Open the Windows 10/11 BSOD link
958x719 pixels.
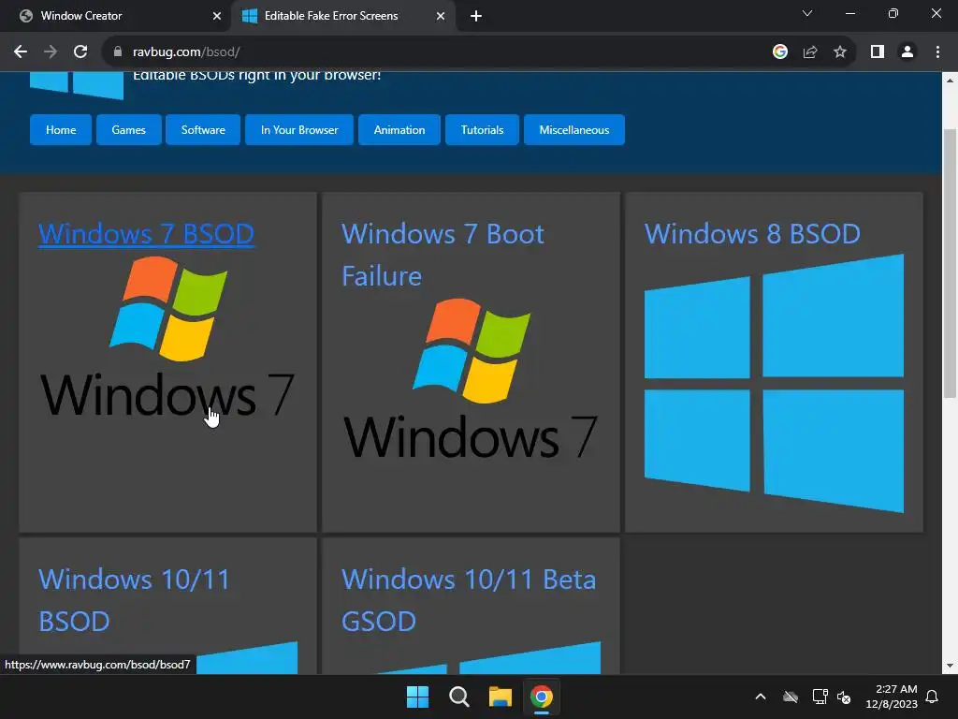pyautogui.click(x=134, y=600)
